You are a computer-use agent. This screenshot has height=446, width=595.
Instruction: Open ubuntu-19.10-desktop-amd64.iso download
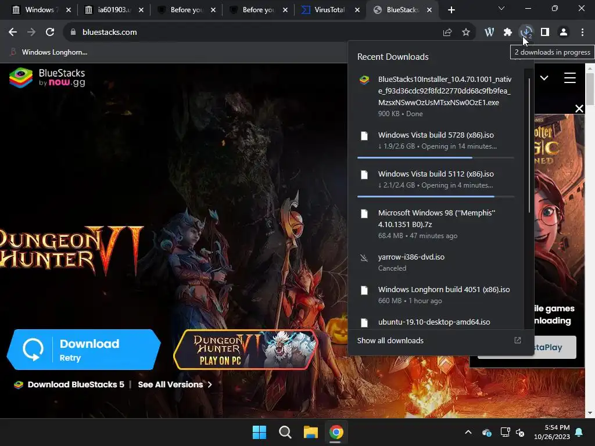tap(436, 322)
